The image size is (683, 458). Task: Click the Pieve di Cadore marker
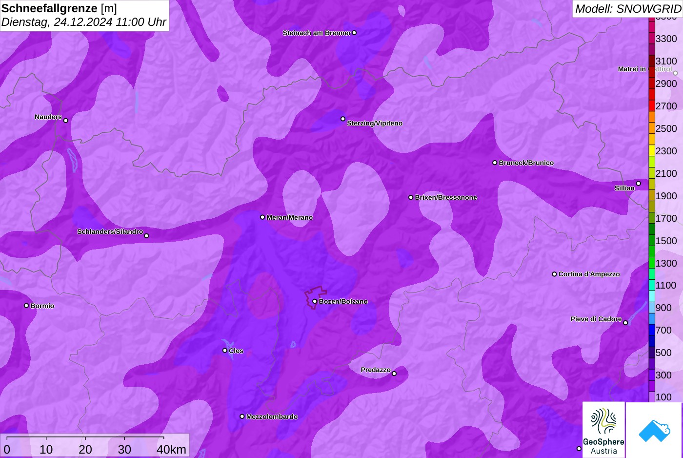tap(625, 323)
